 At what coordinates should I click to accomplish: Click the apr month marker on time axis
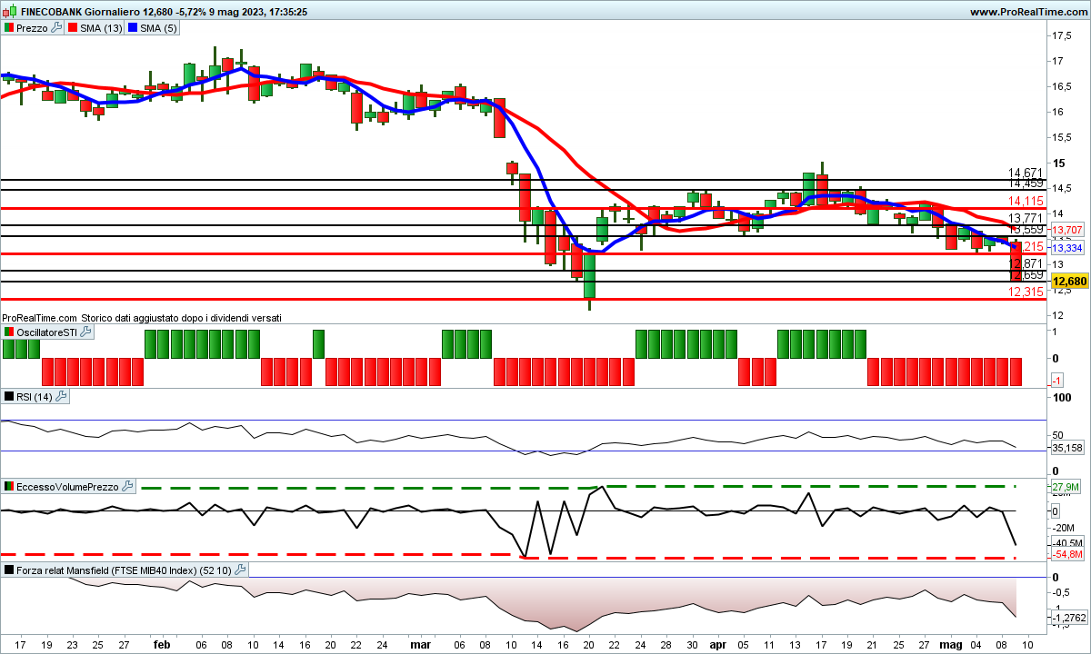(x=717, y=644)
